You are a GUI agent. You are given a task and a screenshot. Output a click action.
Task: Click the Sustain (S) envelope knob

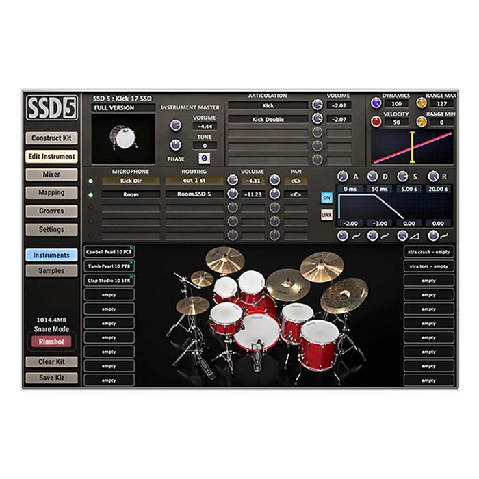[x=402, y=177]
